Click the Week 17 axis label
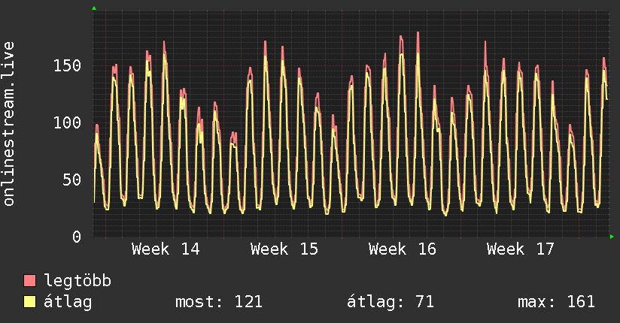 click(521, 249)
